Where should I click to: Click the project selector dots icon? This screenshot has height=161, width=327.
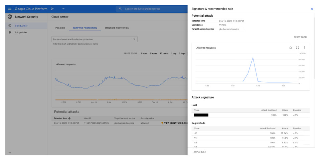[52, 9]
